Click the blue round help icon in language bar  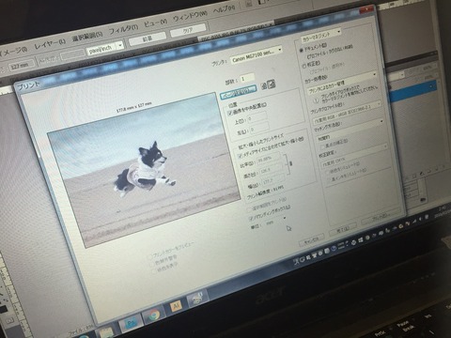click(x=334, y=249)
